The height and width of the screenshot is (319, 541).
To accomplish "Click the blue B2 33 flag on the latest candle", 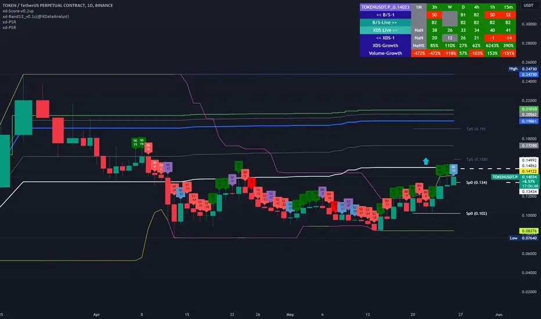I will (453, 169).
